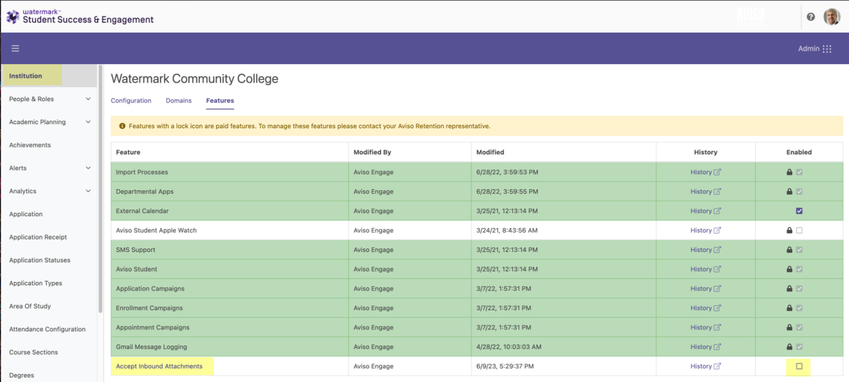Click lock icon in Import Processes row
Image resolution: width=849 pixels, height=382 pixels.
point(789,172)
